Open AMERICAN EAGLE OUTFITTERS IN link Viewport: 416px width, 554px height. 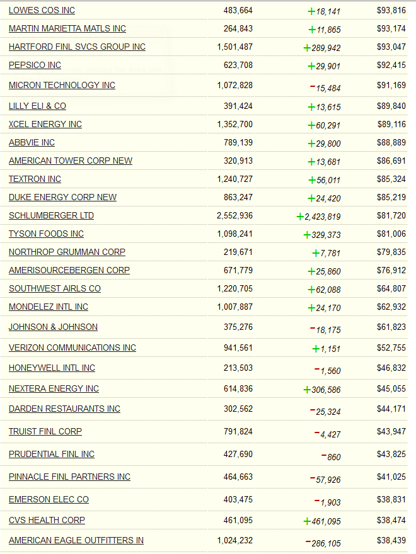point(76,540)
